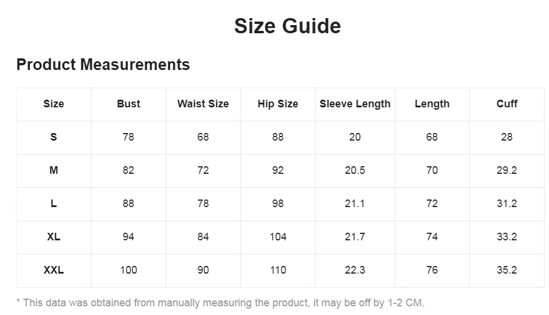Select the Sleeve Length column header
This screenshot has width=549, height=315.
click(355, 104)
